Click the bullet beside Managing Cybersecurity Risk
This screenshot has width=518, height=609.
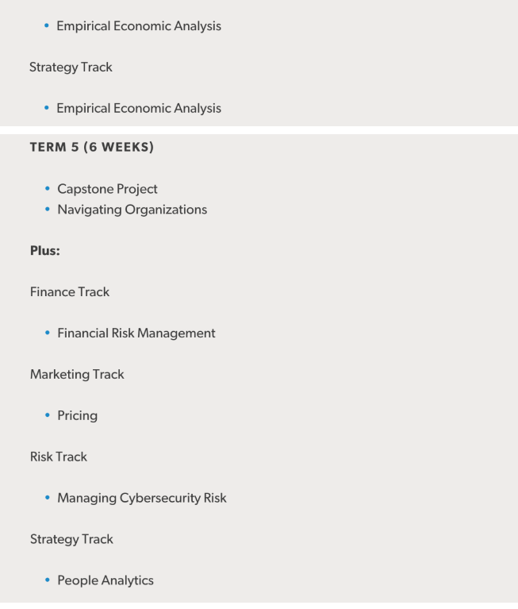tap(48, 498)
